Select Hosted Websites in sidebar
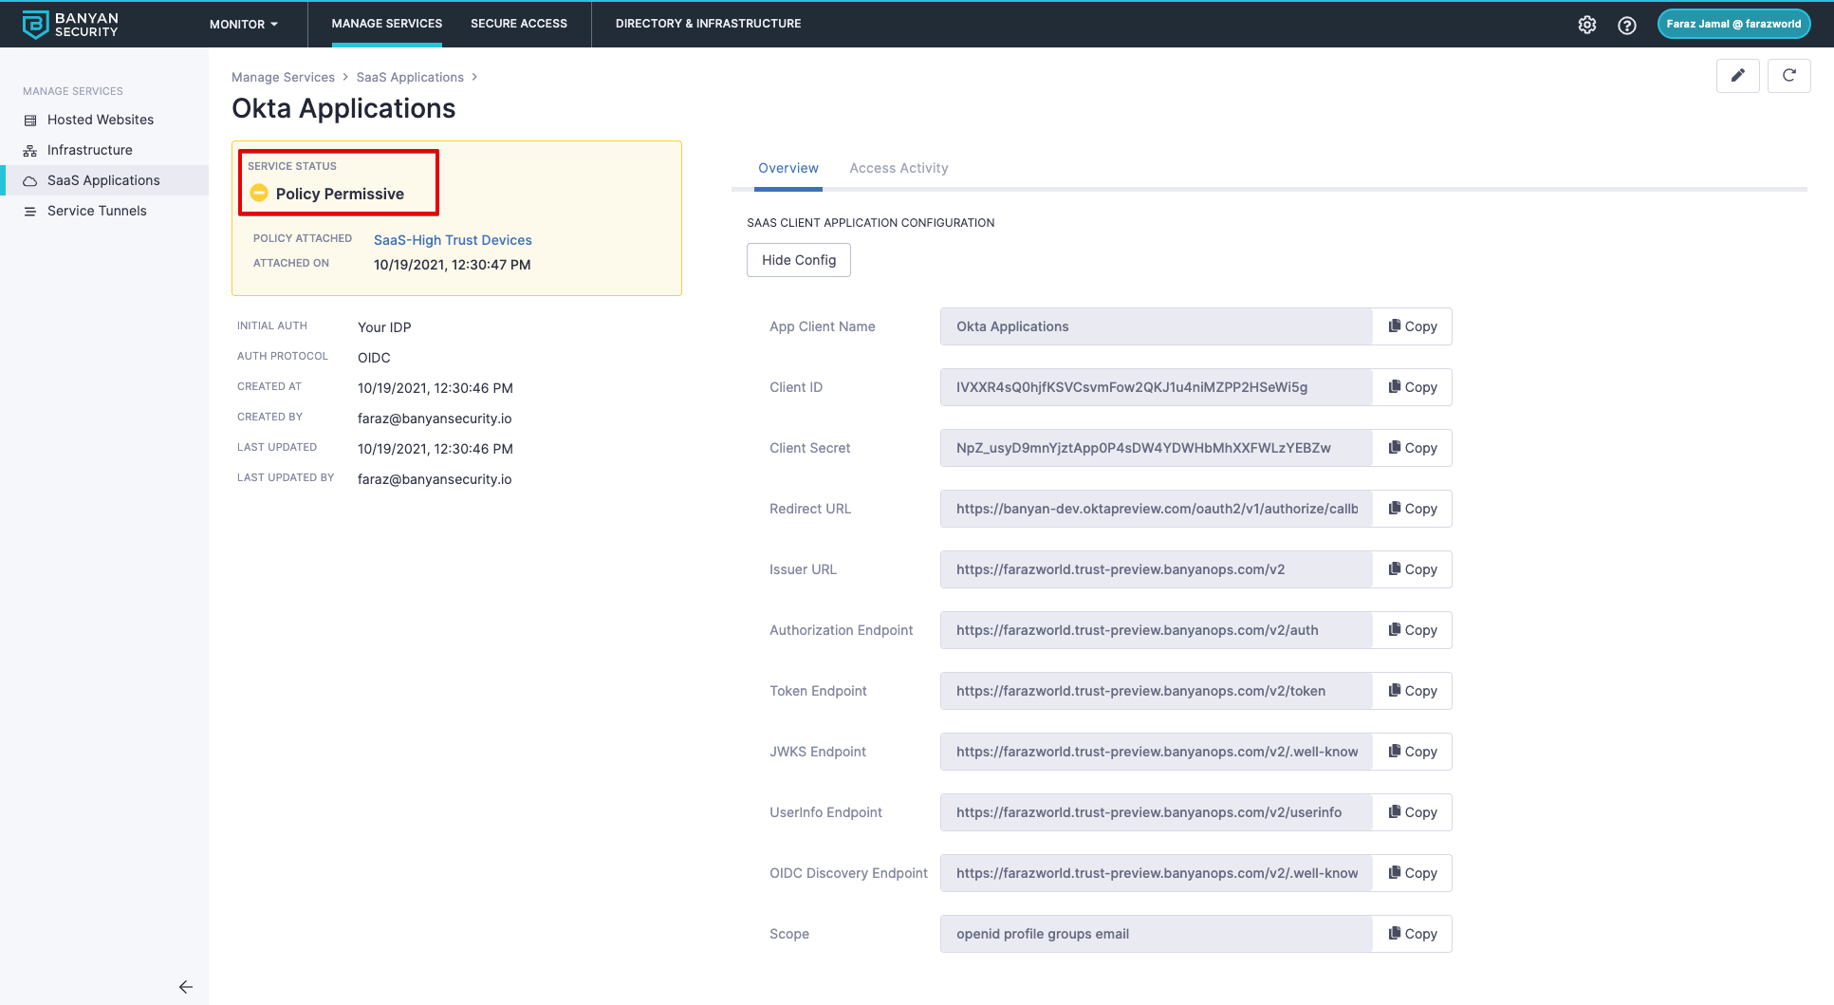 [101, 120]
